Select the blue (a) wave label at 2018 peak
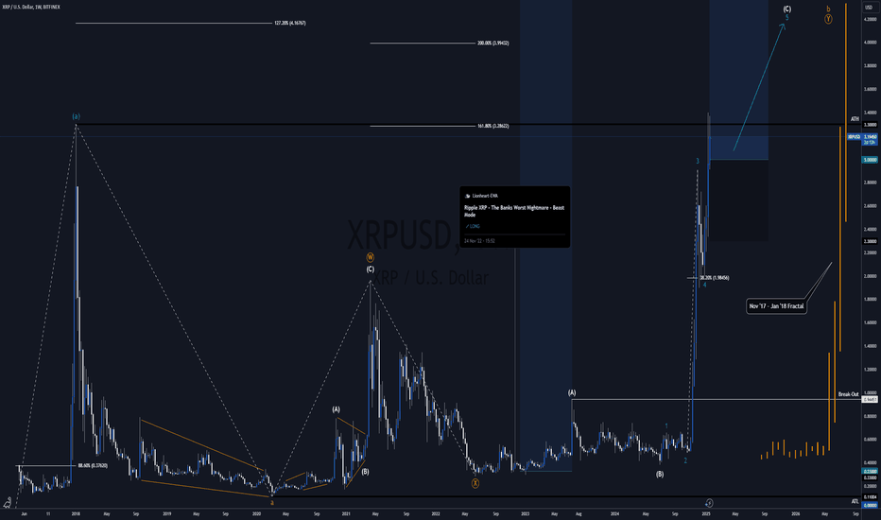The height and width of the screenshot is (520, 881). pyautogui.click(x=76, y=116)
